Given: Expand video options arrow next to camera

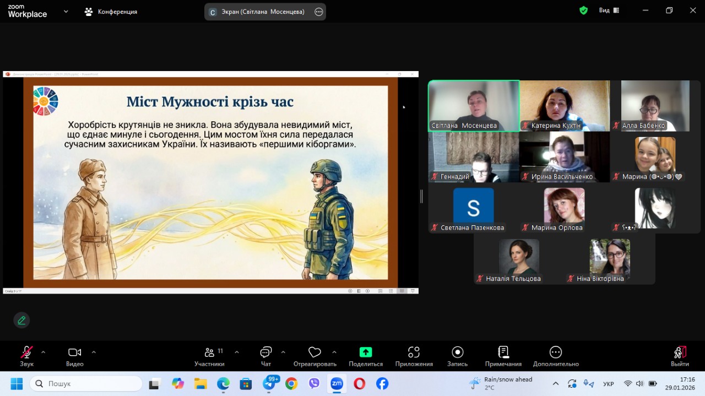Looking at the screenshot, I should [x=94, y=352].
